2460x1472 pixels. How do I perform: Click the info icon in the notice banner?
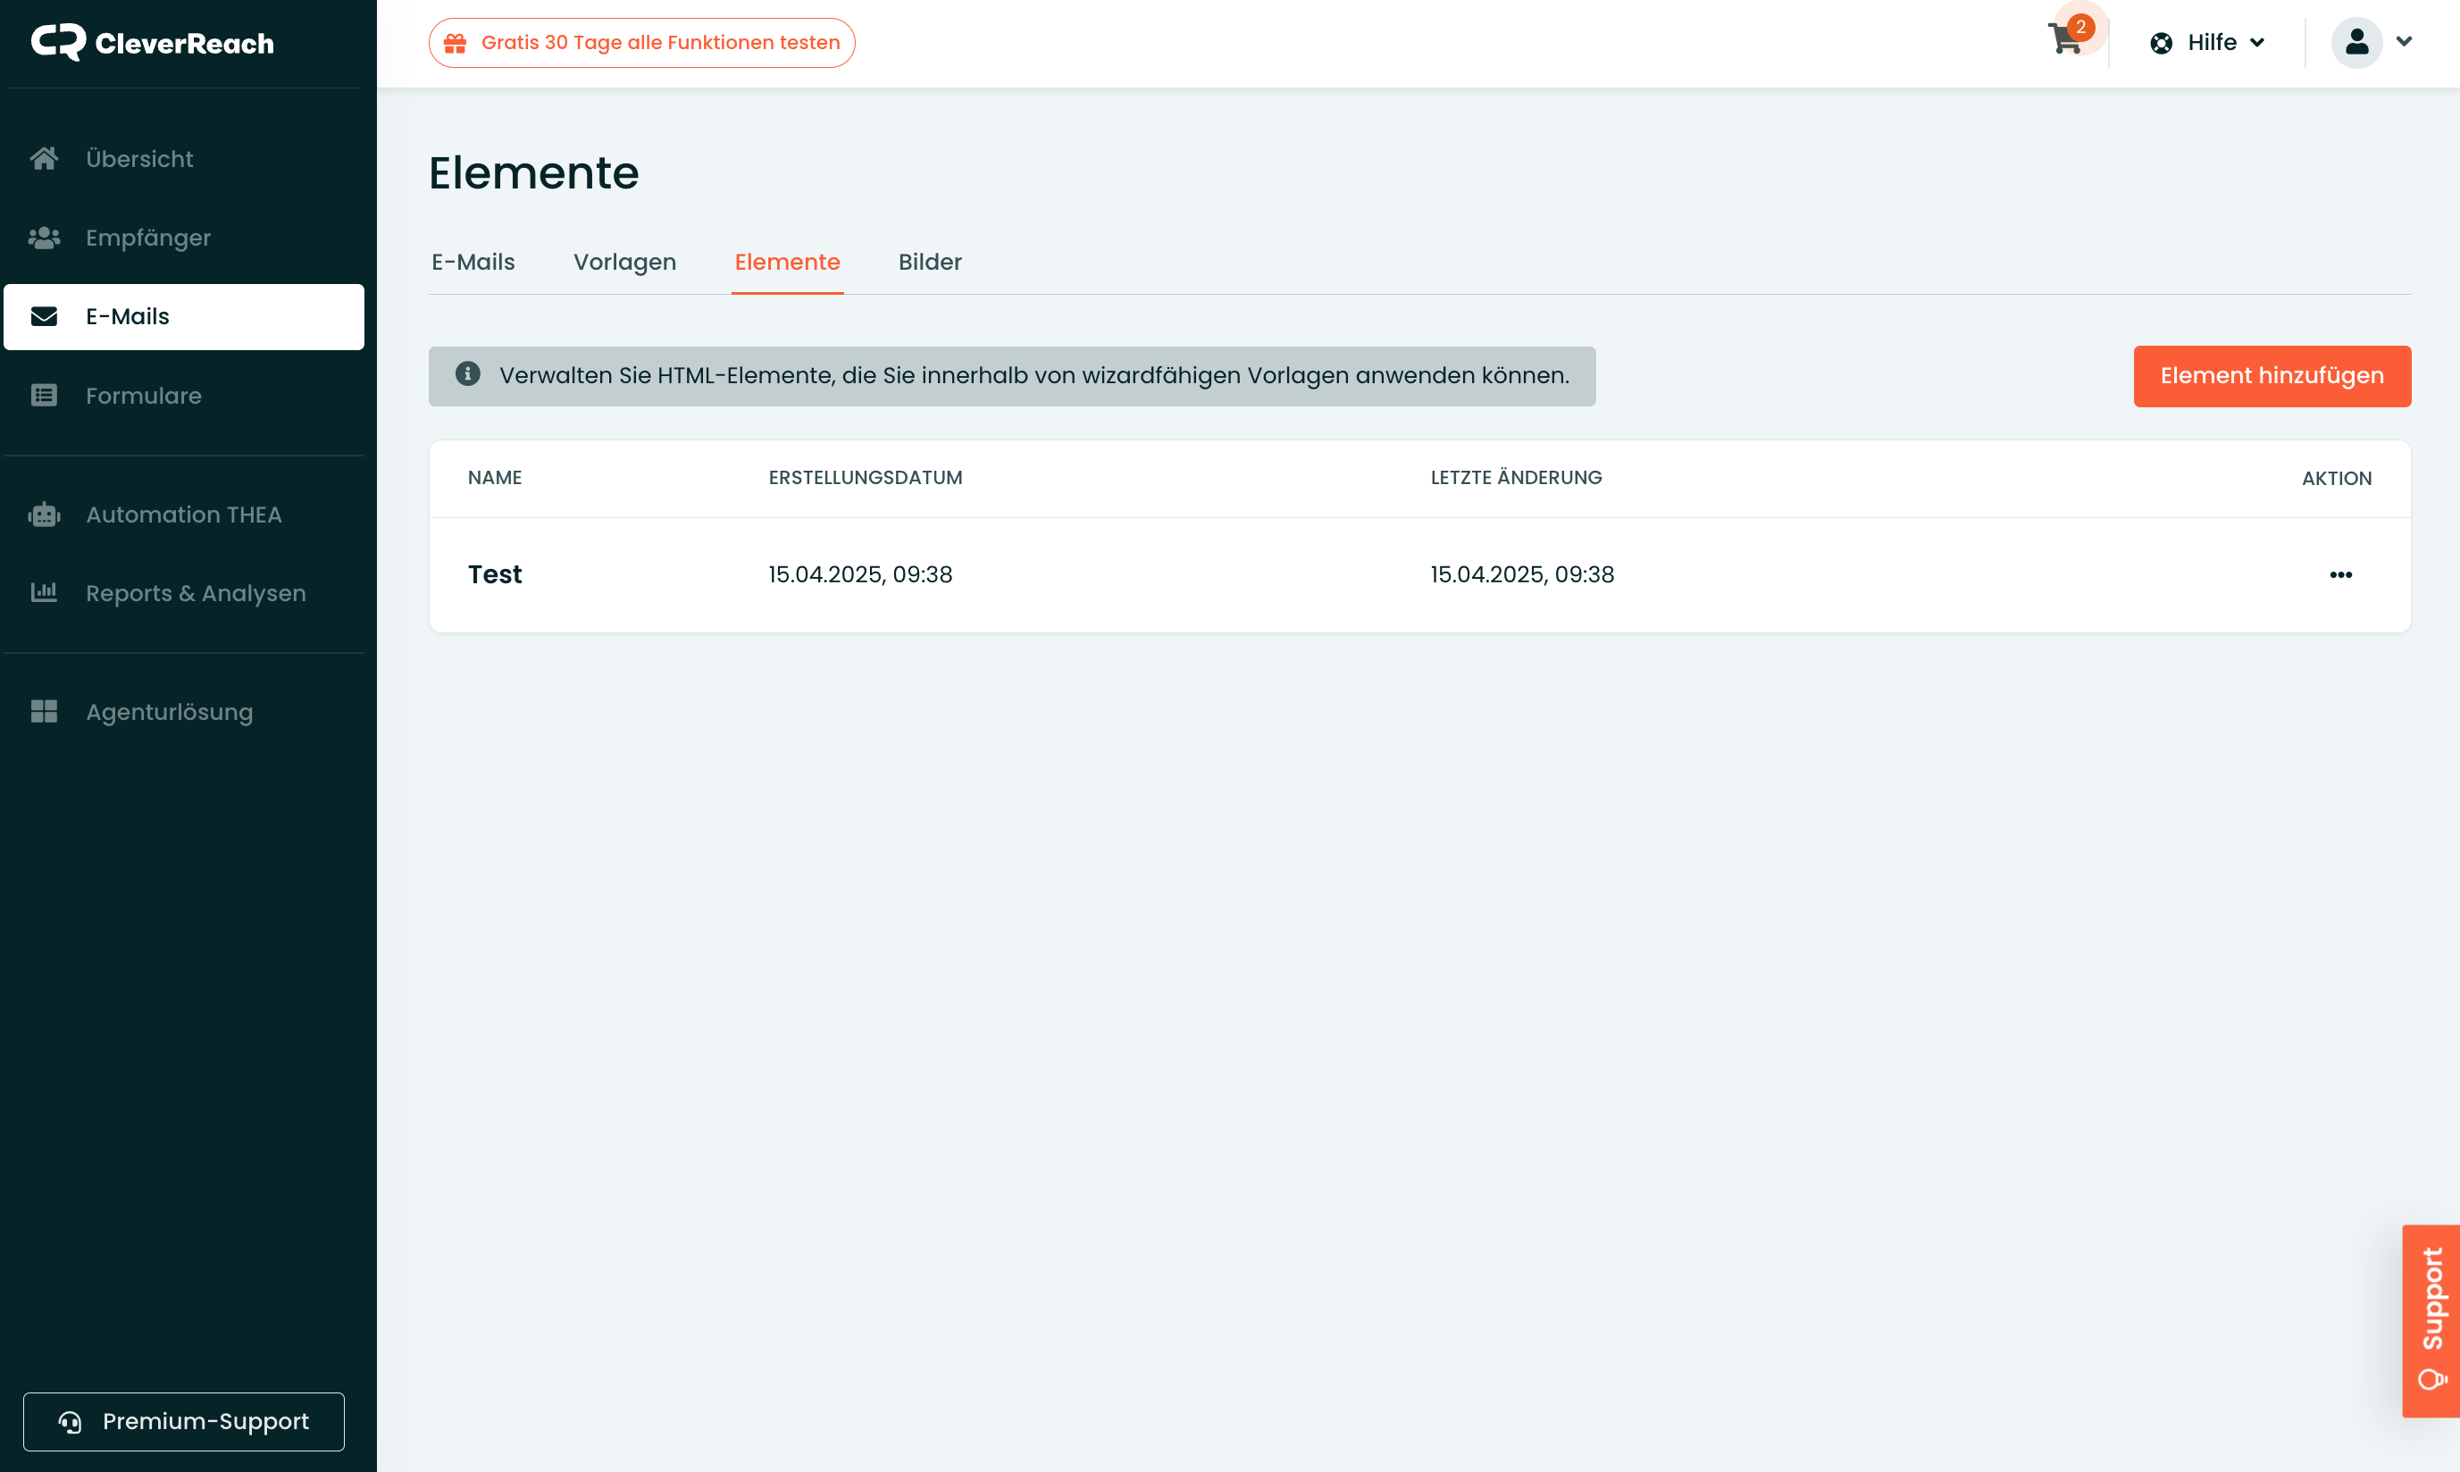click(x=467, y=375)
